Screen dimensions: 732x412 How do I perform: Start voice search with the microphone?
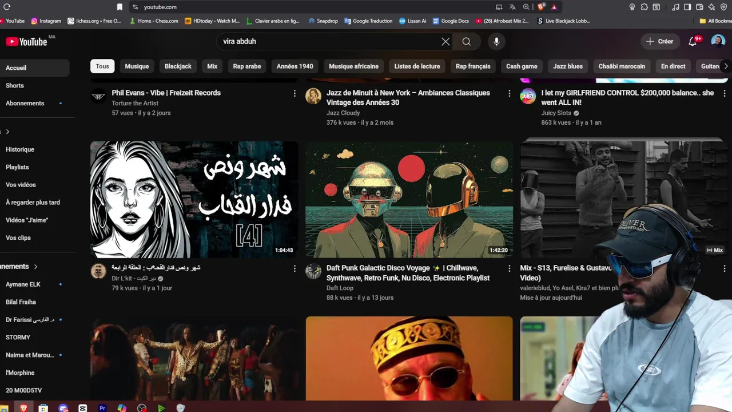point(496,41)
